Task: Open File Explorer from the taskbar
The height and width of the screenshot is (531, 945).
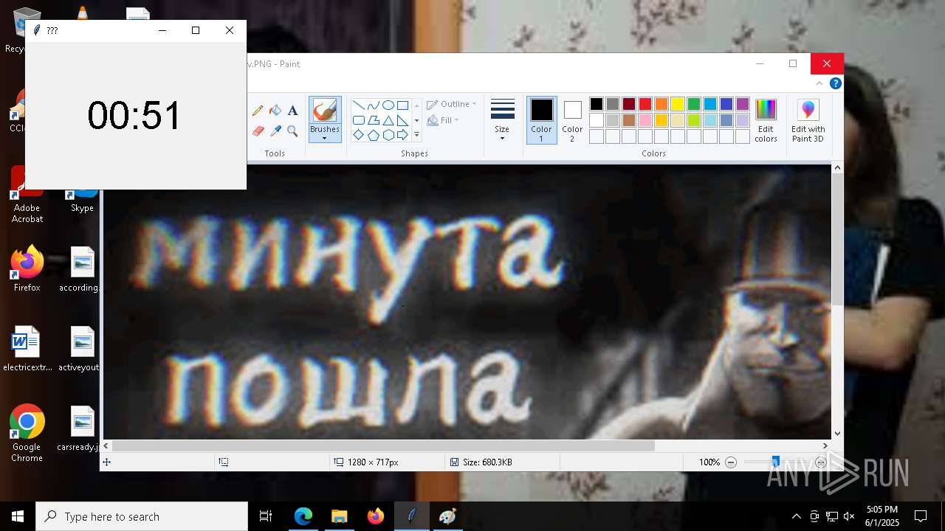Action: coord(340,516)
